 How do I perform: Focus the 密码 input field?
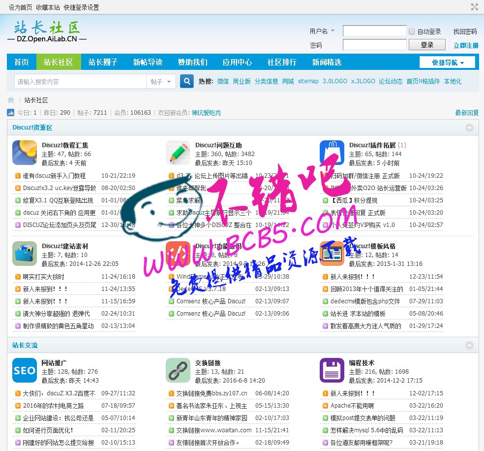[x=375, y=45]
